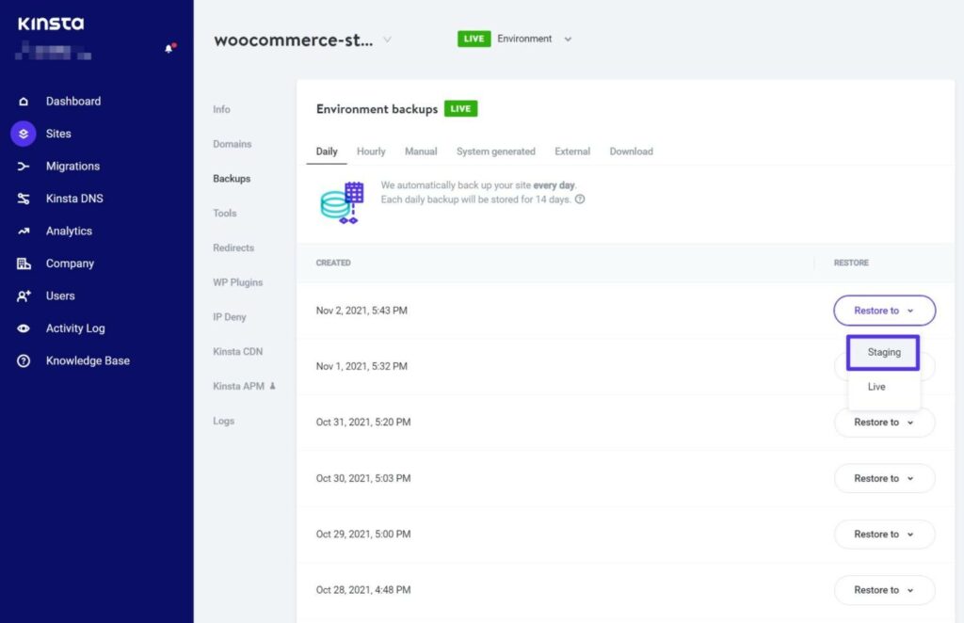Click the Kinsta logo
The width and height of the screenshot is (964, 623).
click(49, 24)
